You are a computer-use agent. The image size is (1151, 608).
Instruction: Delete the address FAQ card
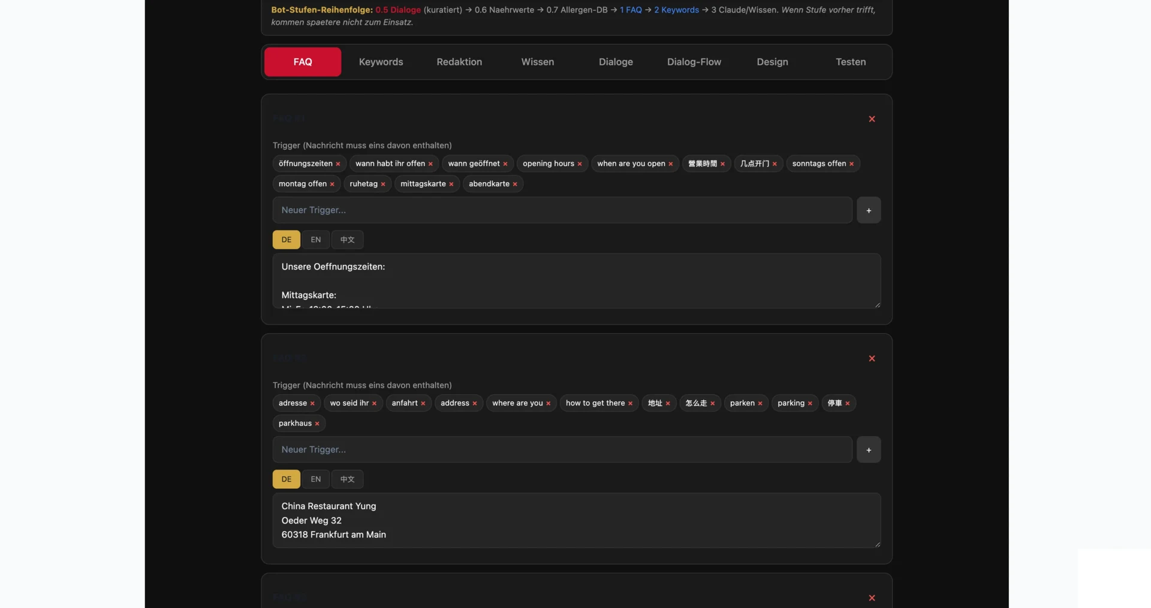(x=872, y=359)
